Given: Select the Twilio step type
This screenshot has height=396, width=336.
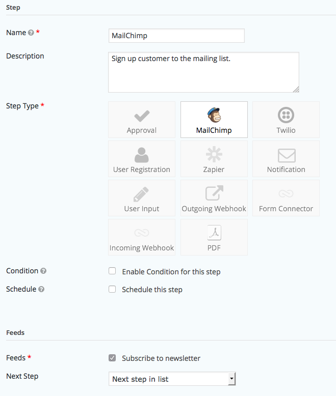Looking at the screenshot, I should (286, 120).
